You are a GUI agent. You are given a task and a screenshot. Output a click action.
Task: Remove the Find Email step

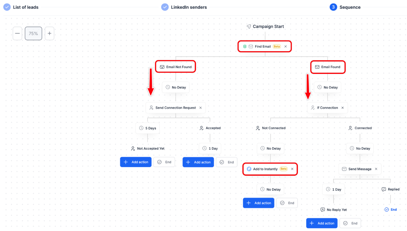286,47
